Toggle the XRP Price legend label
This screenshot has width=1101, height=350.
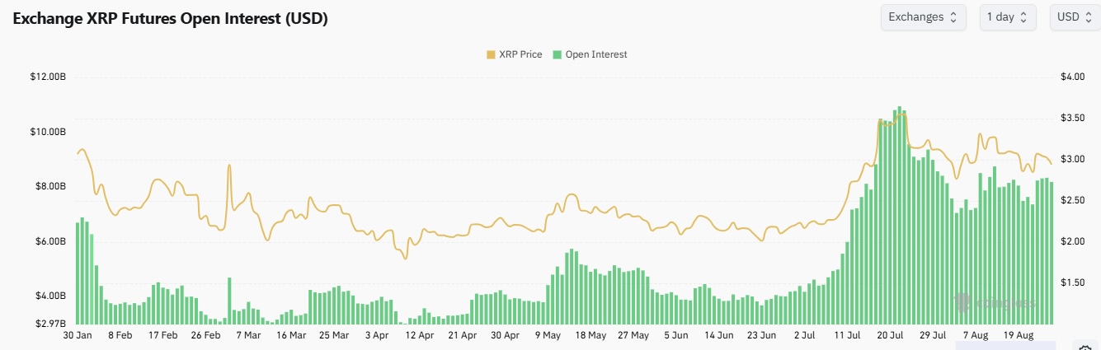click(x=520, y=54)
